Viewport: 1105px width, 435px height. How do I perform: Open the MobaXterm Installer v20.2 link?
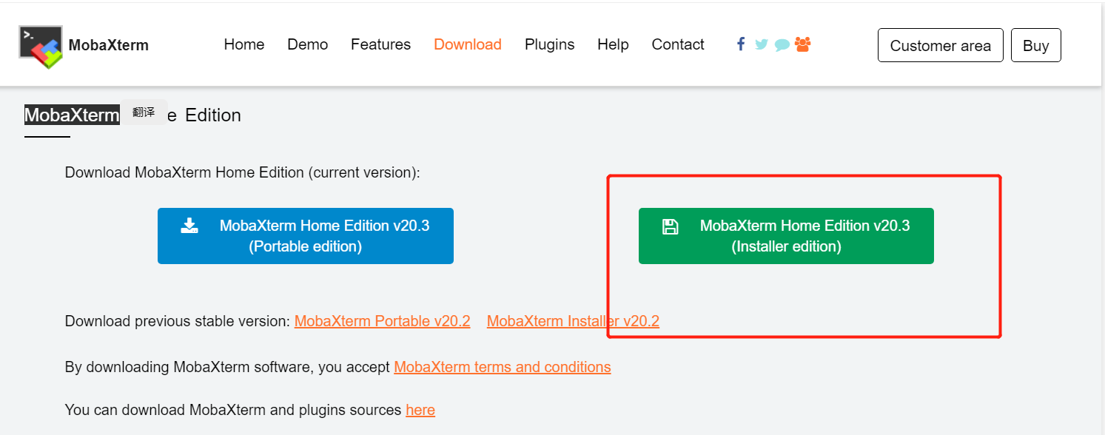click(x=573, y=321)
